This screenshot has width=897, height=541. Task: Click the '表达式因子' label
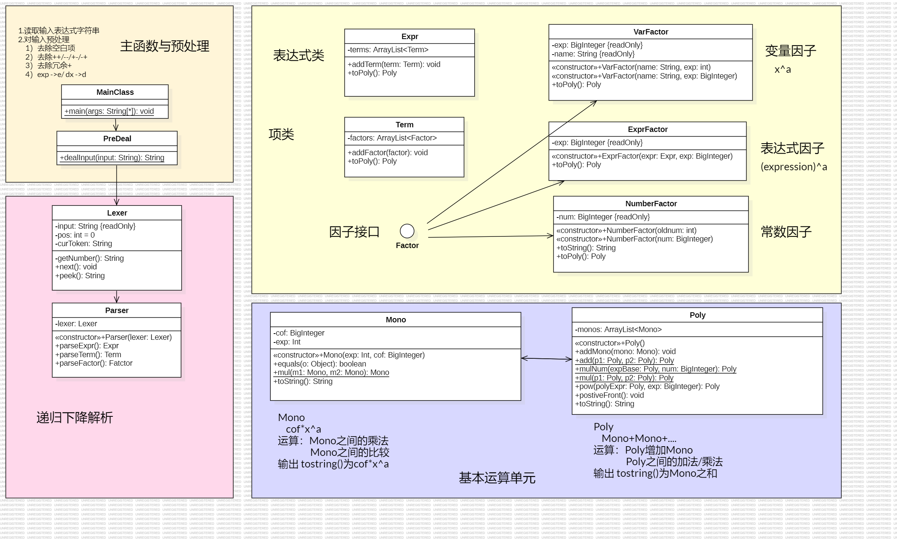click(792, 148)
